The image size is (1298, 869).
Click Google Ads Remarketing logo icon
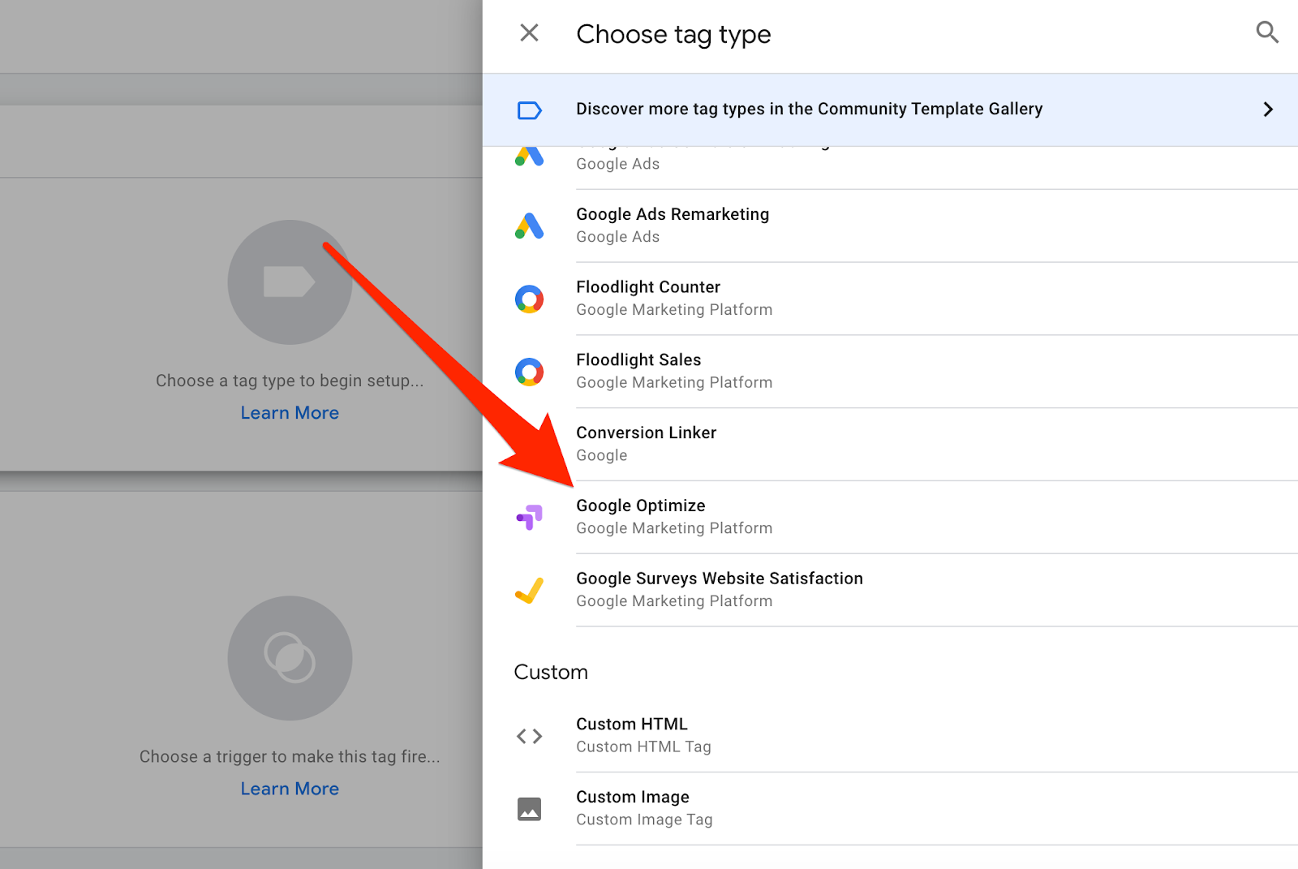click(529, 226)
